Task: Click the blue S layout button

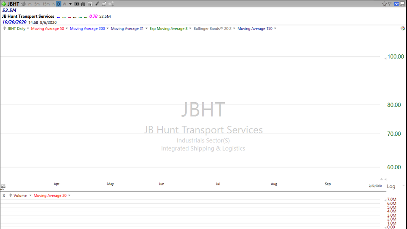Action: tap(397, 4)
